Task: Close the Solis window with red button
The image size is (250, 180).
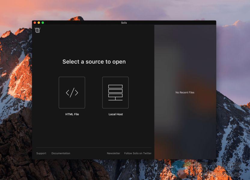Action: [35, 23]
